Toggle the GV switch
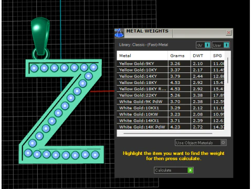Viewport: 252px width, 189px height. point(203,45)
